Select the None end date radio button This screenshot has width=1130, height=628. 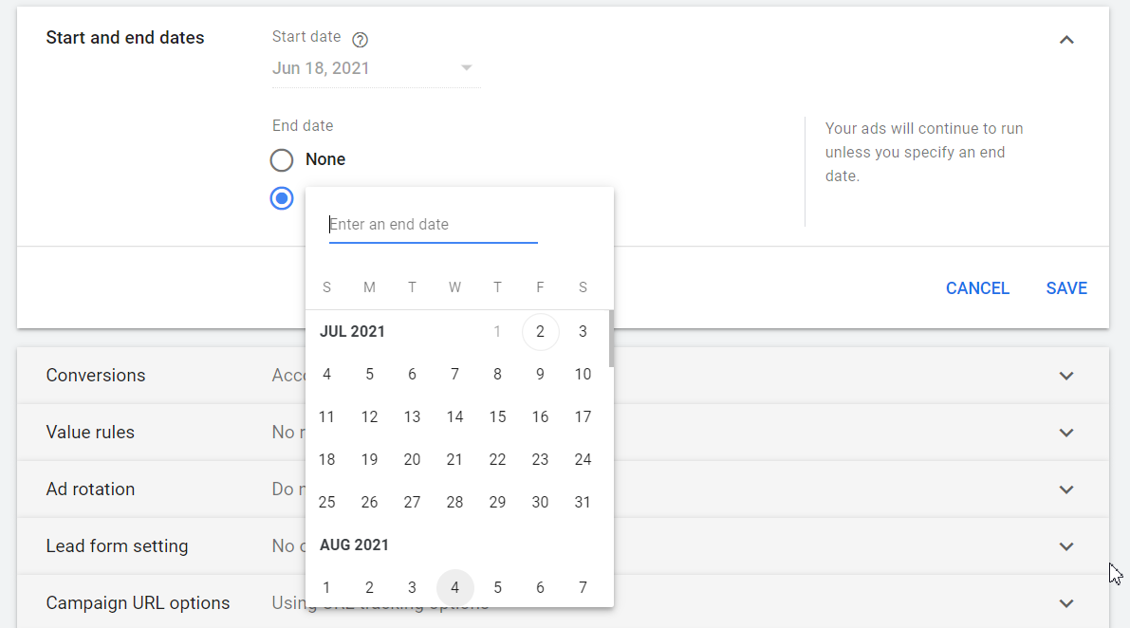[x=282, y=159]
